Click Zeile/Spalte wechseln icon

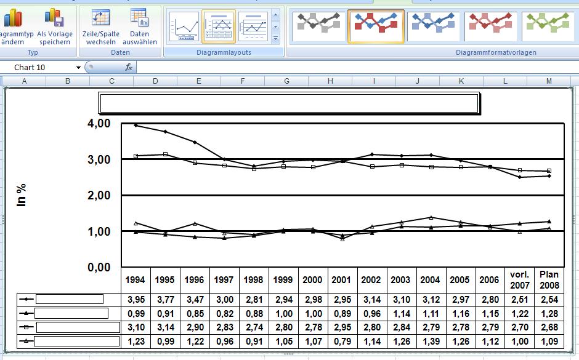tap(100, 18)
